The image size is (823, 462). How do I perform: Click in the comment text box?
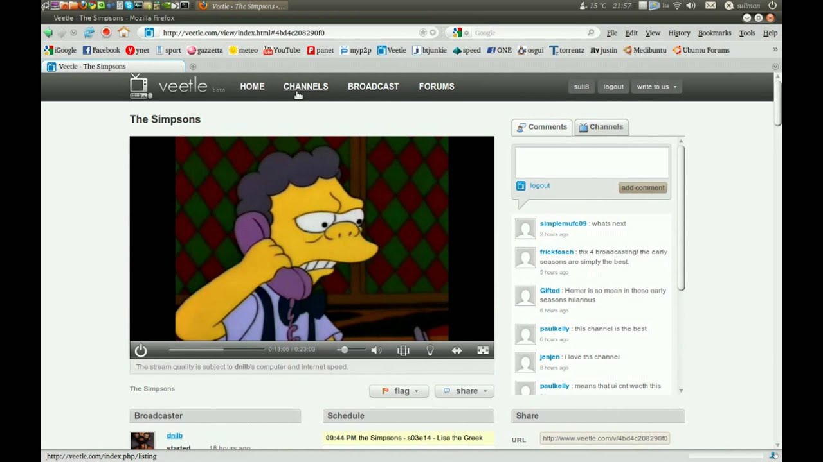(x=592, y=162)
